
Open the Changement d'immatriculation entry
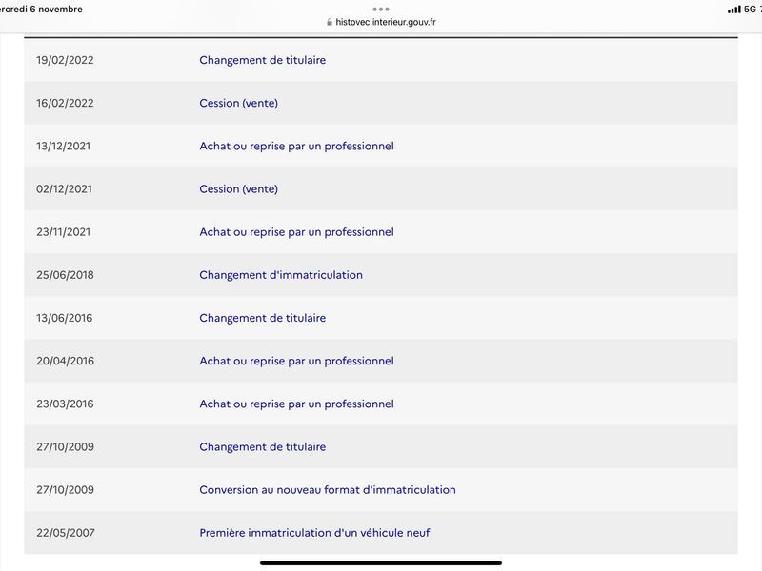pos(281,275)
